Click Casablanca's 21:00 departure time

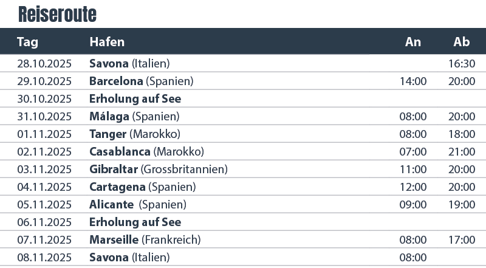(x=462, y=151)
